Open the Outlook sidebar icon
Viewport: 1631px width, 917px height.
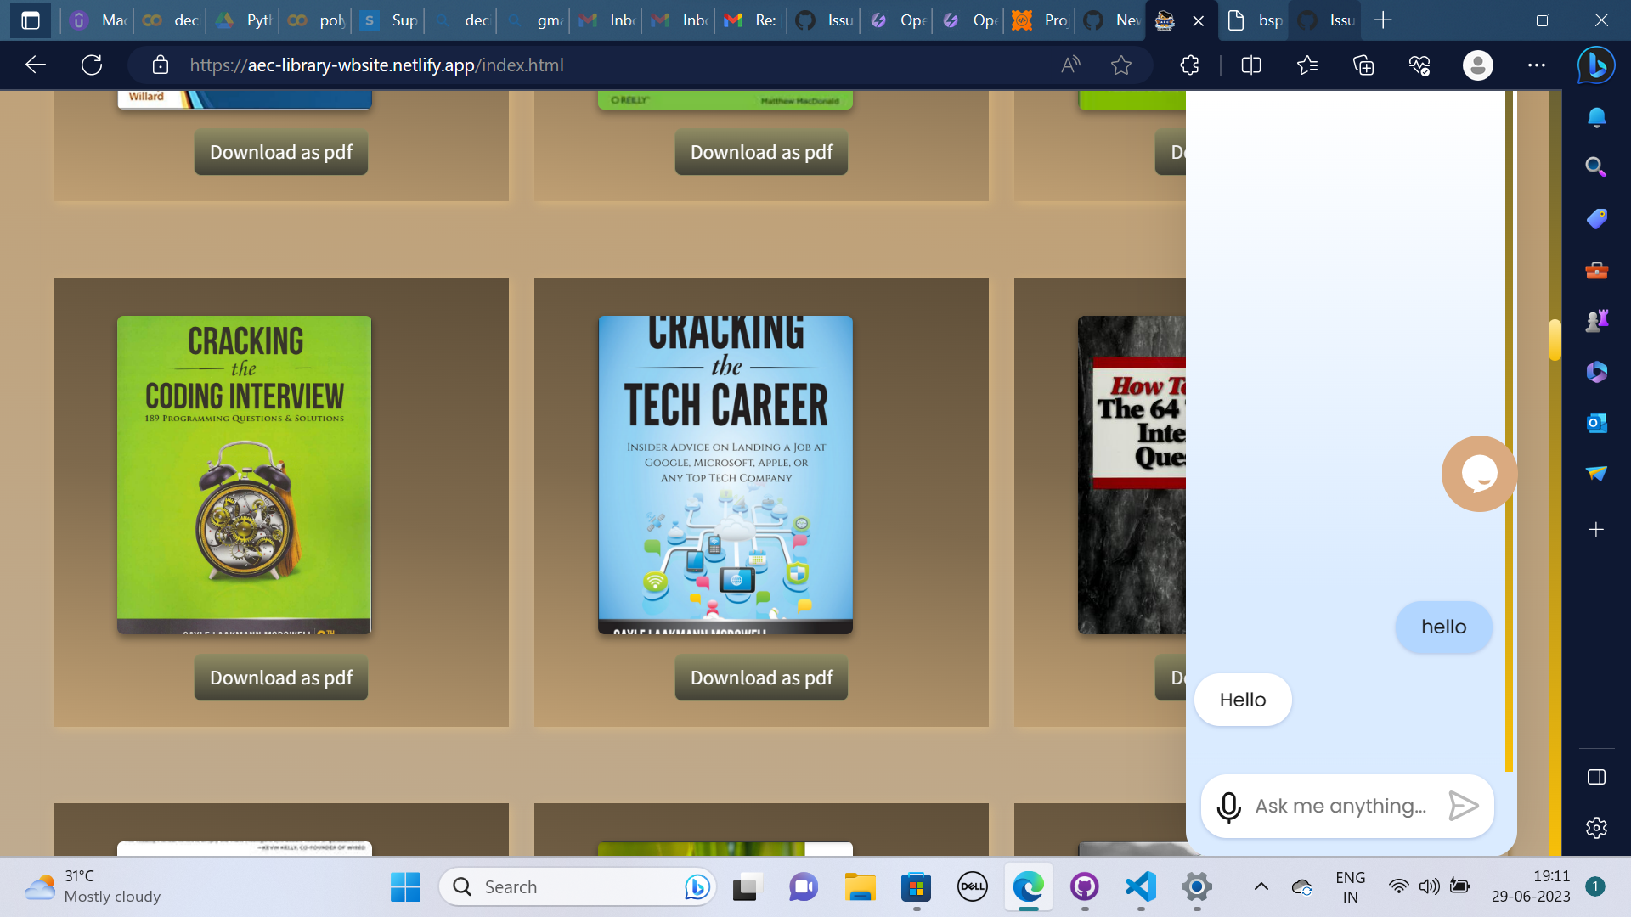coord(1595,422)
